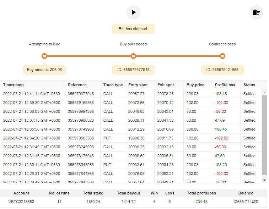Click the transactions table scrollbar thumb

click(x=264, y=135)
